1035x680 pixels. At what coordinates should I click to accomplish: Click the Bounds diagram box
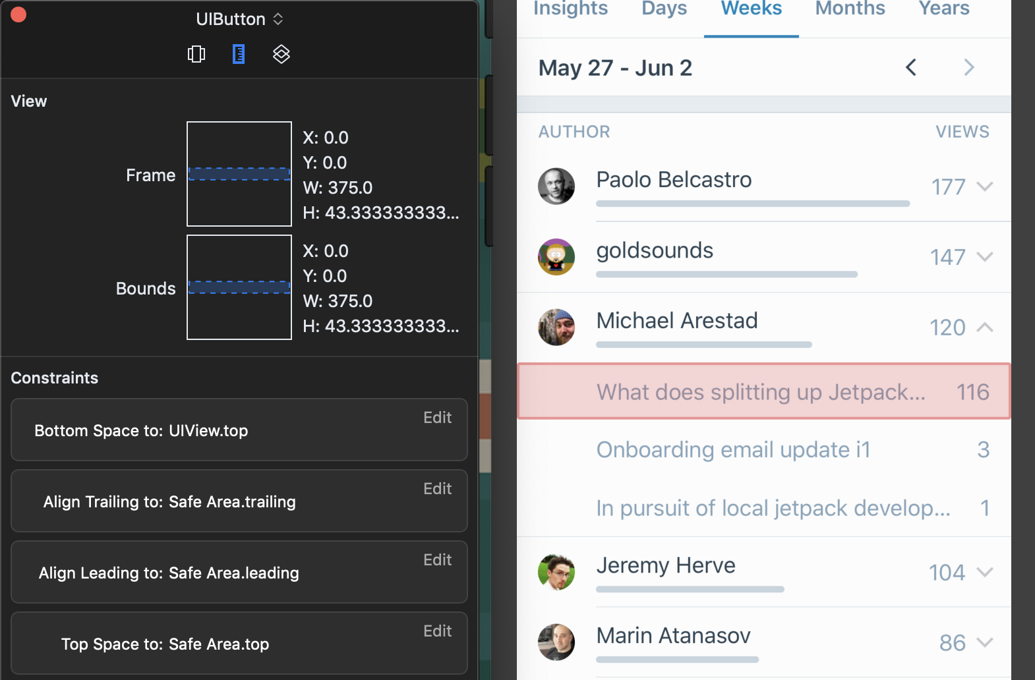coord(239,287)
